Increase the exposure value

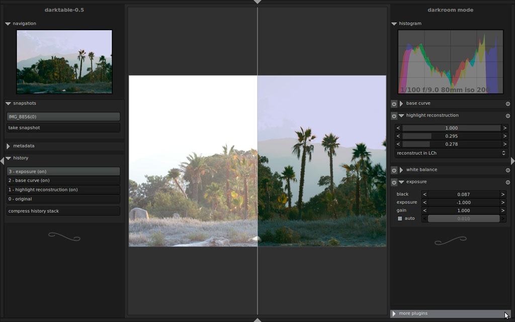(503, 203)
